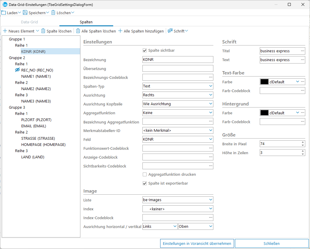Click ellipsis button of Bezeichnungs-Codeblock field
The height and width of the screenshot is (249, 310).
[x=210, y=77]
